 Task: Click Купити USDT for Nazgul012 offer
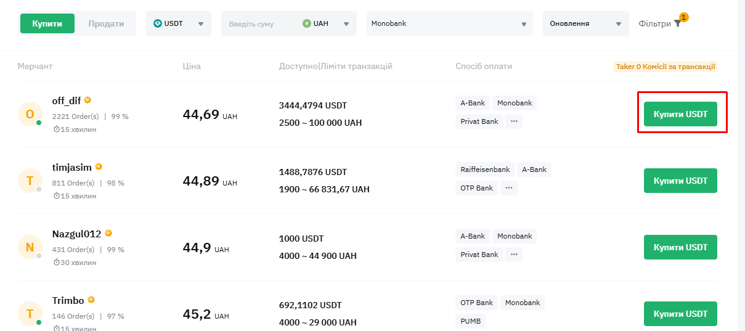[680, 247]
